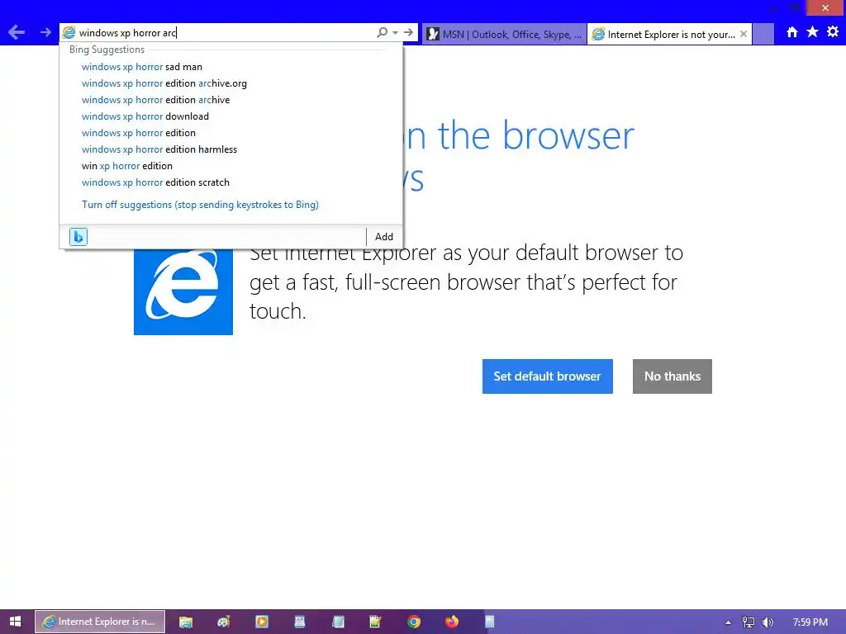
Task: Open Favorites star icon
Action: point(813,32)
